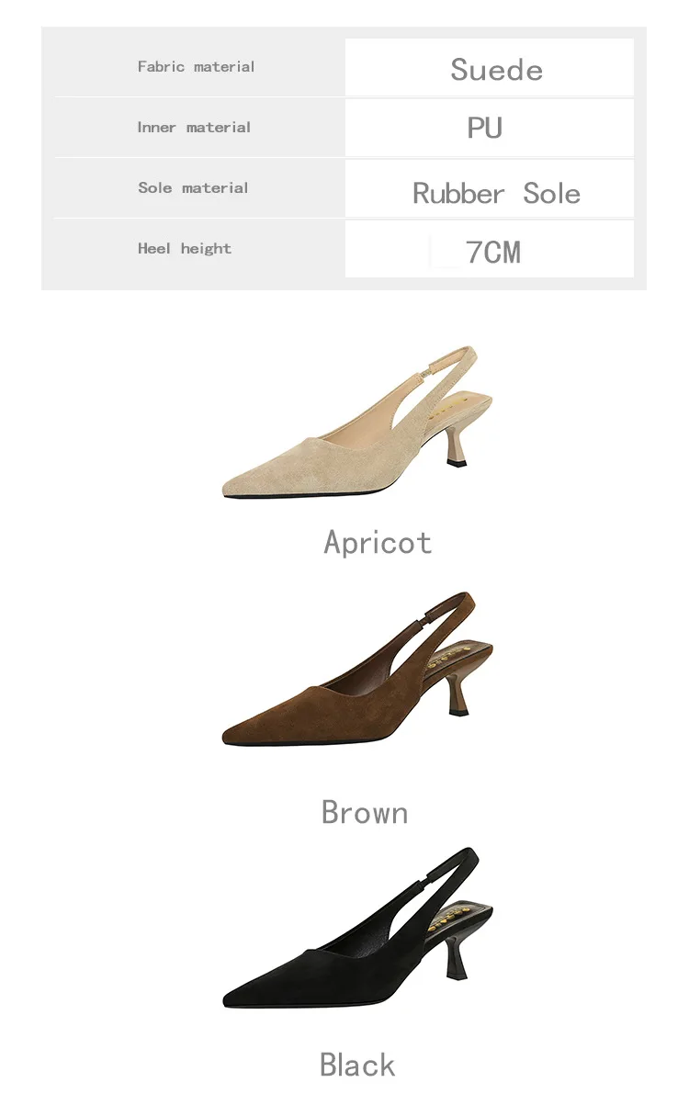Click the Inner material row label
This screenshot has height=1094, width=689.
[x=194, y=128]
